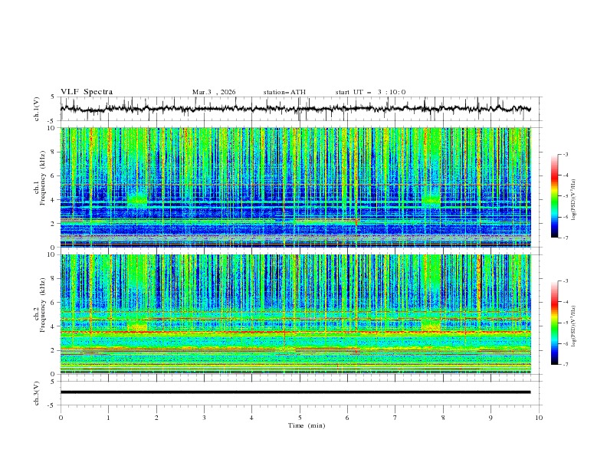This screenshot has height=469, width=607.
Task: Click the ch.1(V) axis label
Action: click(37, 109)
